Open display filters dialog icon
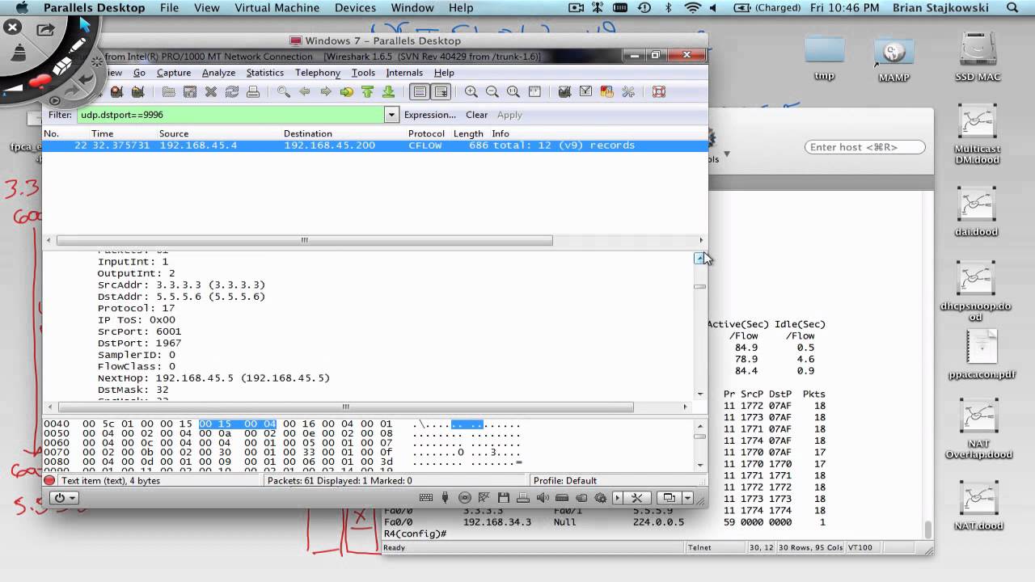The image size is (1035, 582). 585,92
